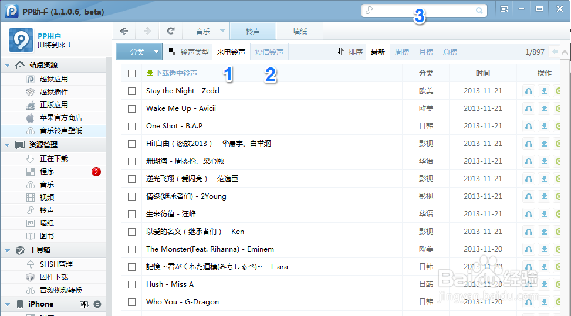Download Who You - G-Dragon ringtone
This screenshot has width=571, height=316.
(544, 302)
